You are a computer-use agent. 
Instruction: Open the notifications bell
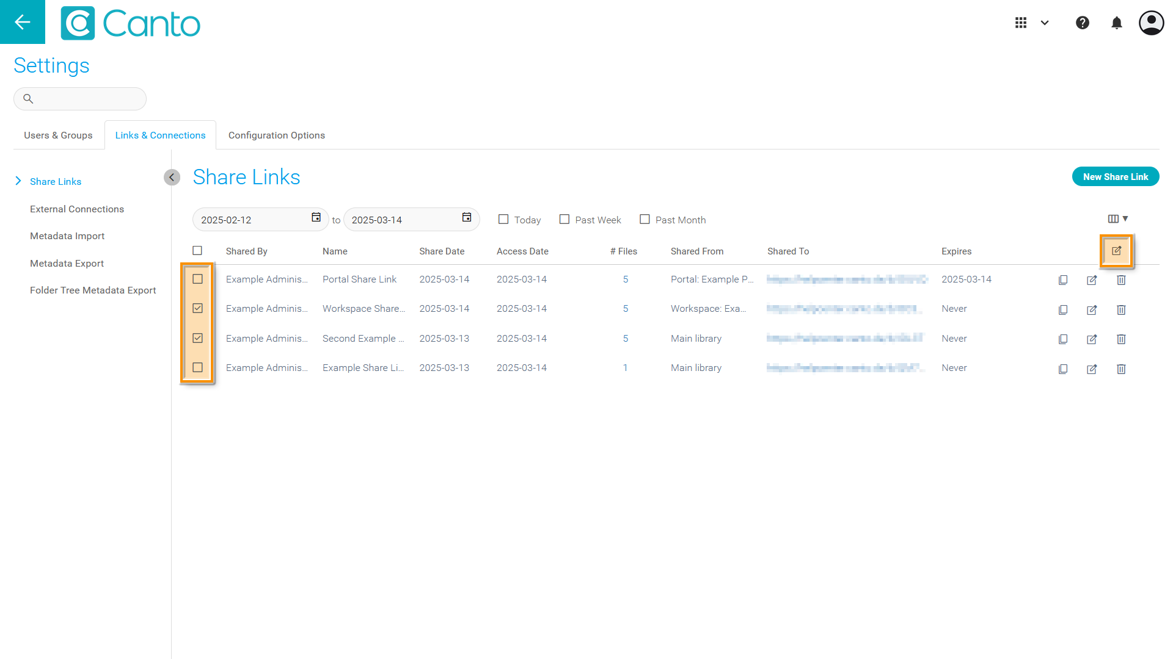1116,23
